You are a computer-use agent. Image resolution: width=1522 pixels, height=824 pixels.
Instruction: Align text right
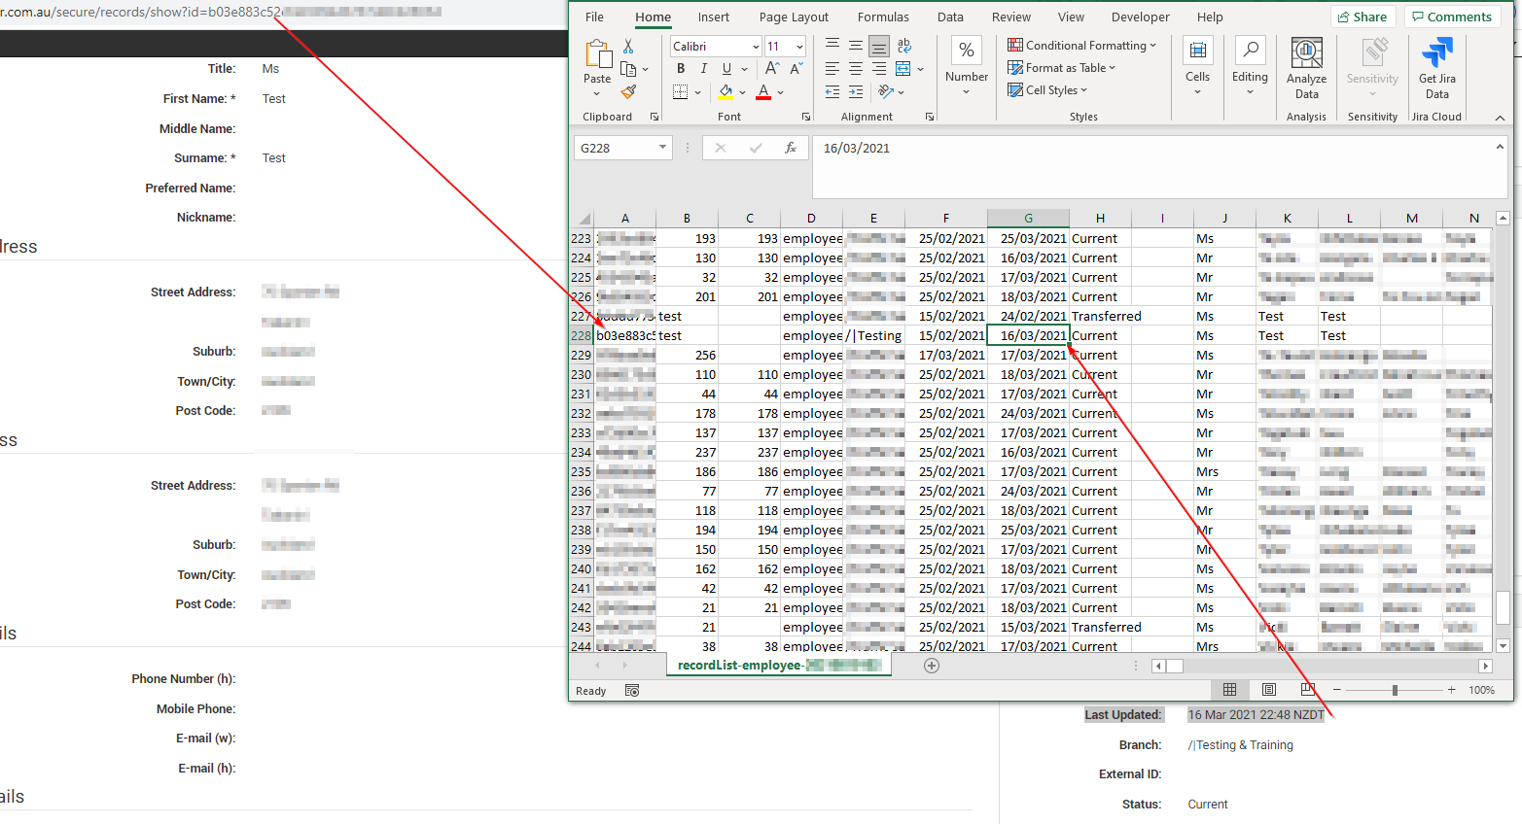[x=879, y=69]
